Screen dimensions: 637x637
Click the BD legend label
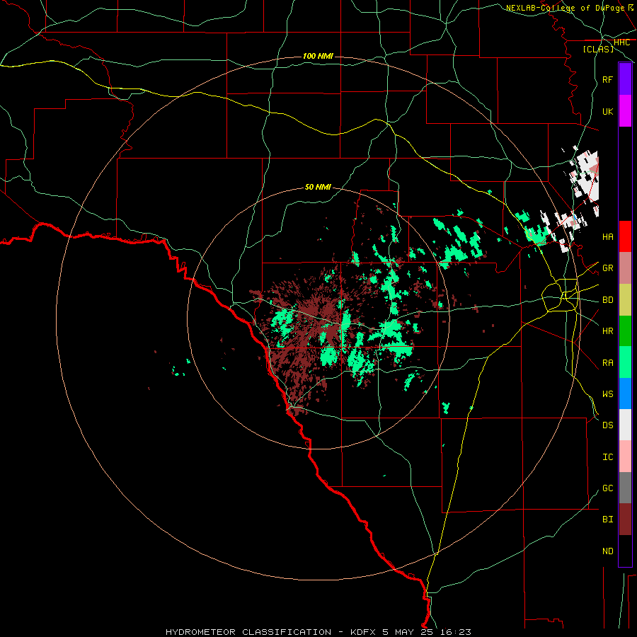pos(608,300)
